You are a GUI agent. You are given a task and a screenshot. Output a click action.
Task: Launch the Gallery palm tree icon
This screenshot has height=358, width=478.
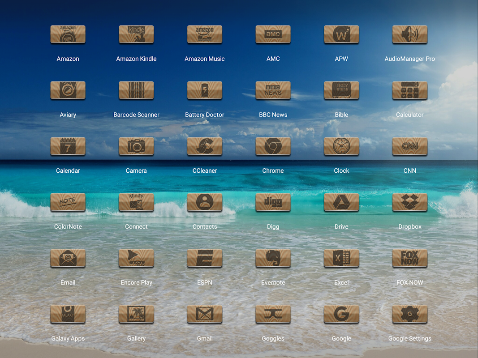point(136,314)
